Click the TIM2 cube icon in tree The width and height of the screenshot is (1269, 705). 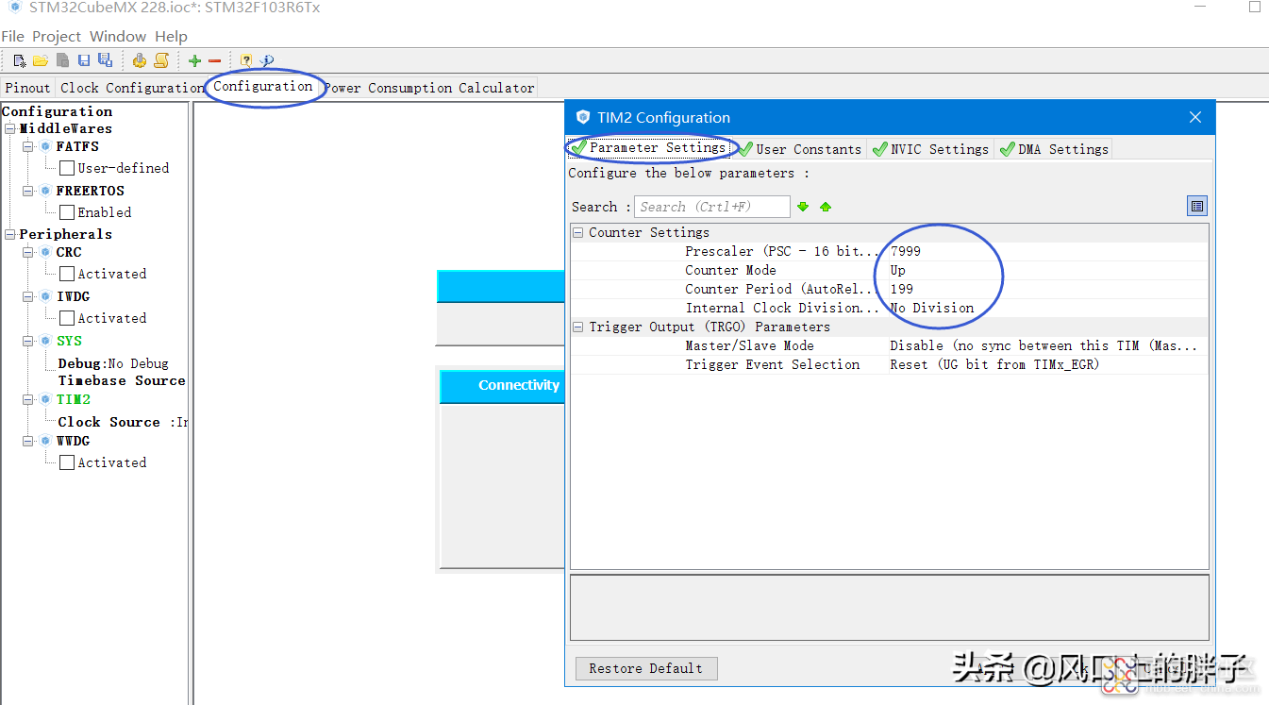45,399
